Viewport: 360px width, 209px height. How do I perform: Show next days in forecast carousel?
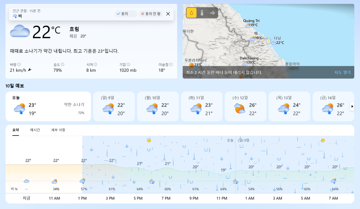tap(352, 106)
